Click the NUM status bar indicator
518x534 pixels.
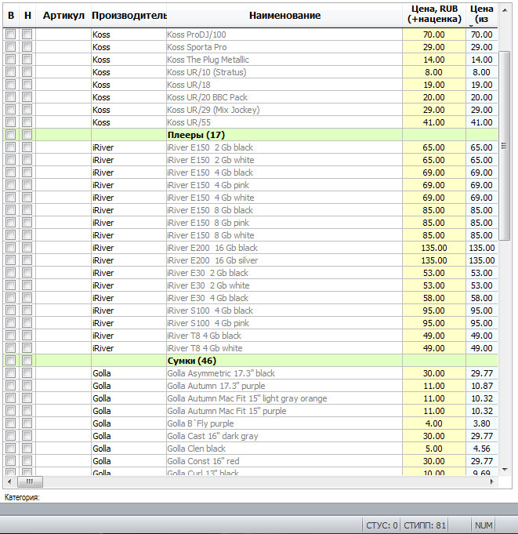[x=484, y=525]
